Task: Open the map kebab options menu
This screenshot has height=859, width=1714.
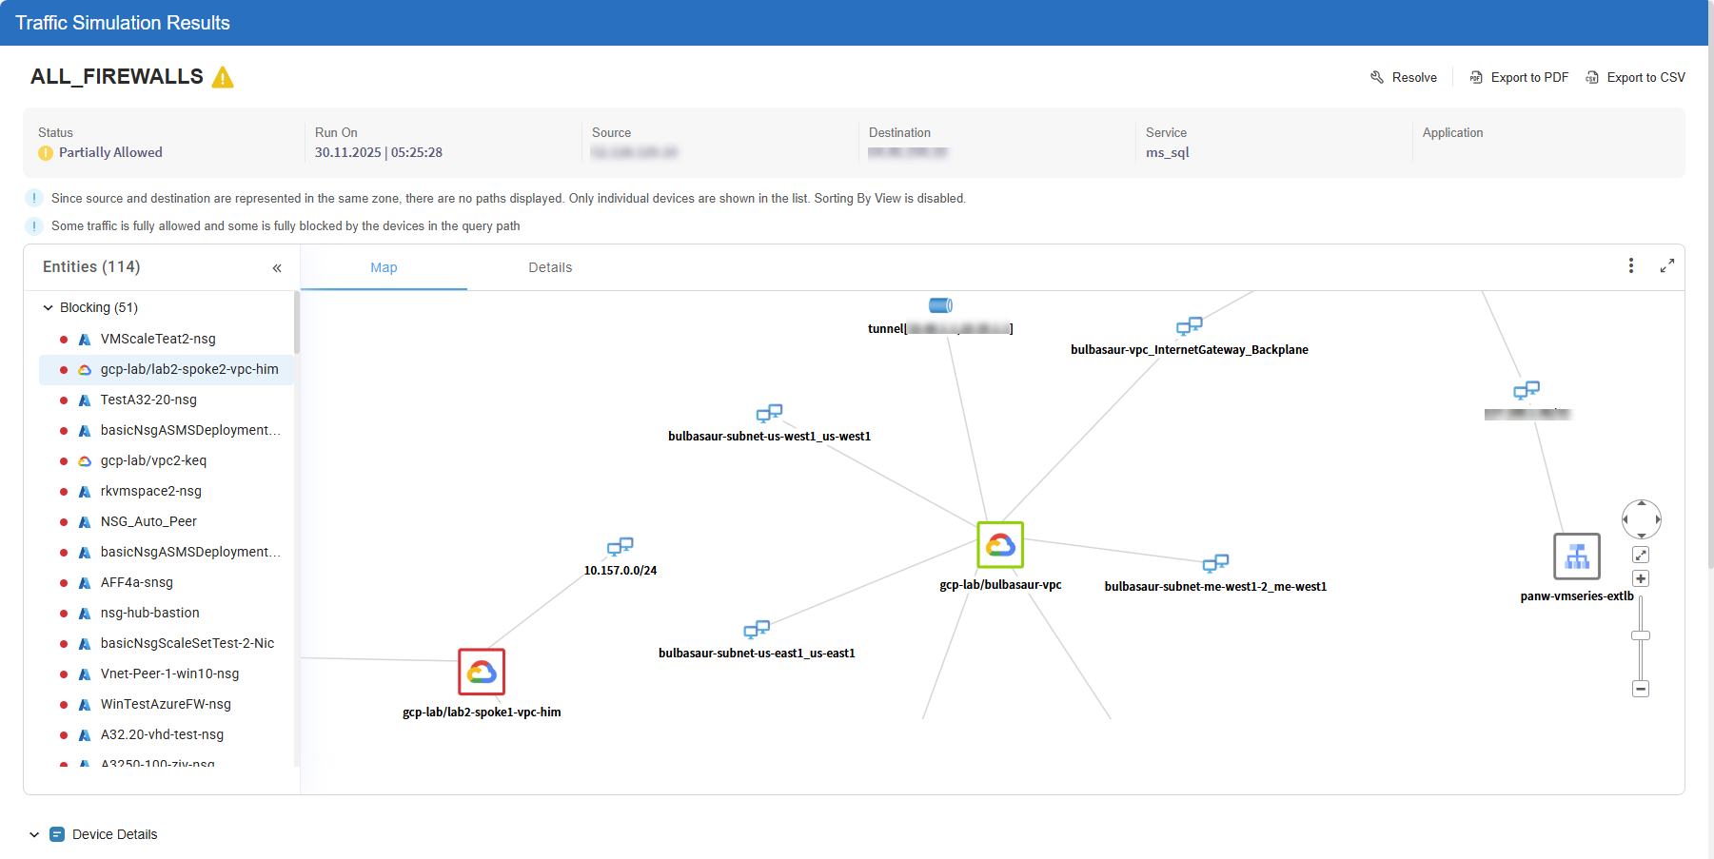Action: [1630, 266]
